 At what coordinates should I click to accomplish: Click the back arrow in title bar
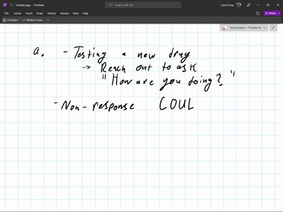[x=12, y=5]
